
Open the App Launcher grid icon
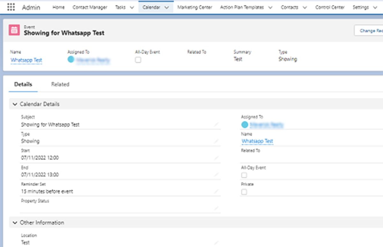click(11, 7)
